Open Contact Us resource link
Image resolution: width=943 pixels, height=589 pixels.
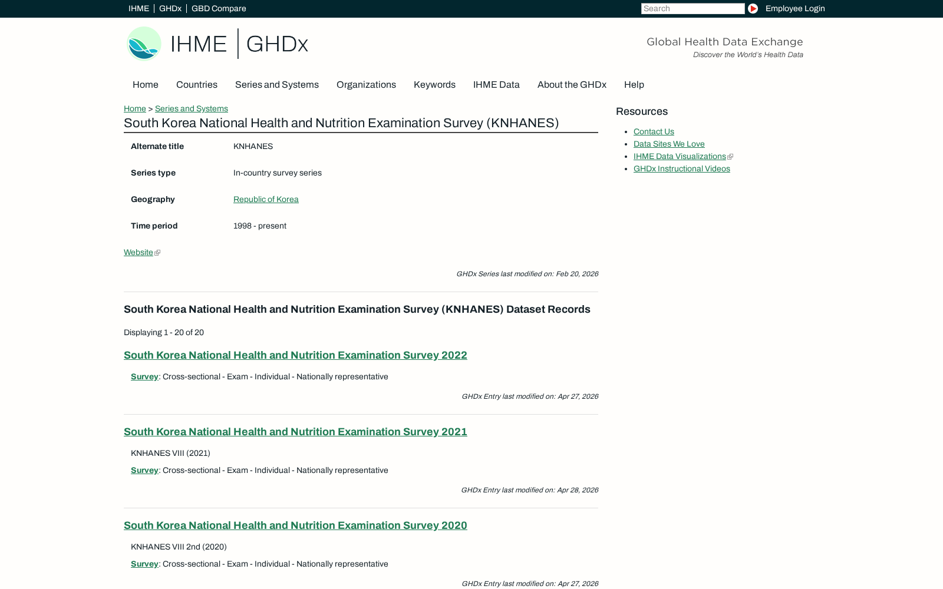point(654,131)
